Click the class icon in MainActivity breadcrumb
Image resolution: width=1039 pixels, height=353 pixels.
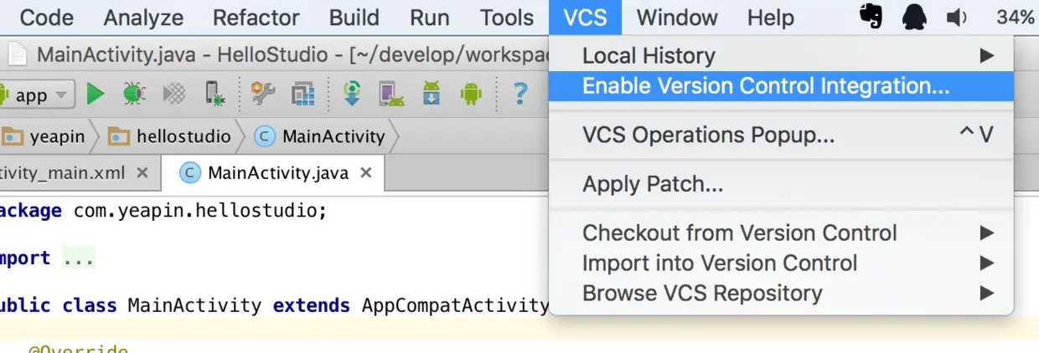265,136
